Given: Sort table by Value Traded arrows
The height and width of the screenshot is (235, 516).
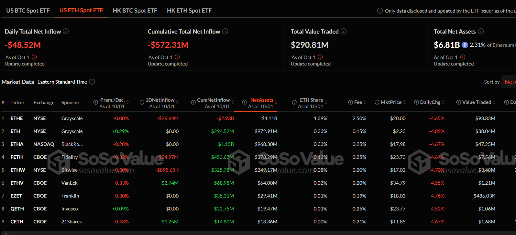Looking at the screenshot, I should pos(494,102).
